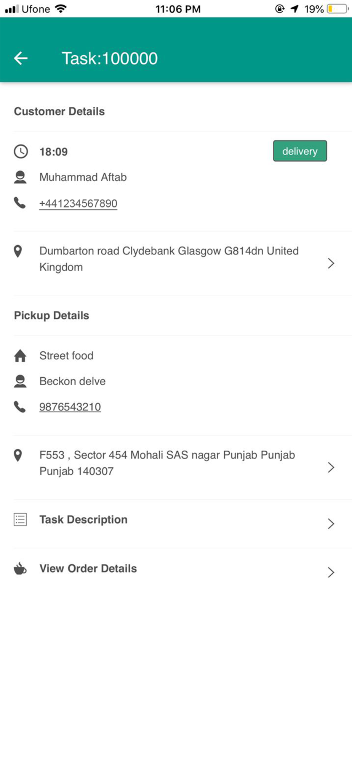Viewport: 352px width, 763px height.
Task: Call the customer number +441234567890
Action: pyautogui.click(x=78, y=203)
